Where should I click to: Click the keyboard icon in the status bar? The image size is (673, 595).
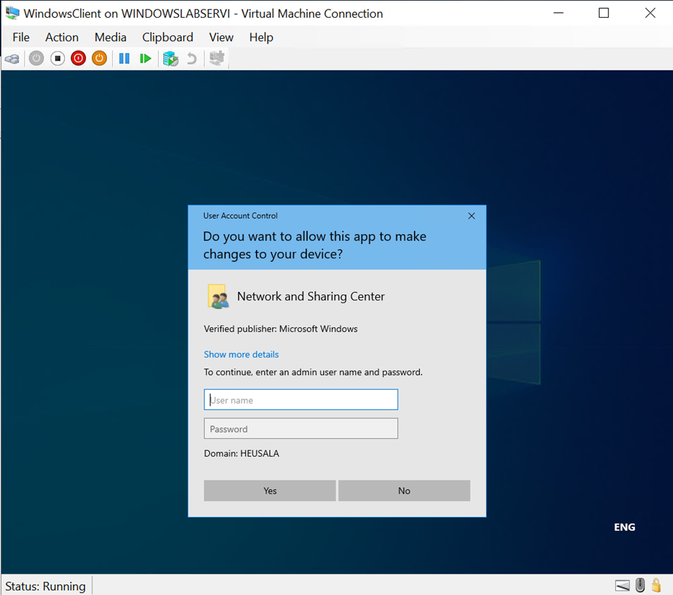tap(623, 585)
